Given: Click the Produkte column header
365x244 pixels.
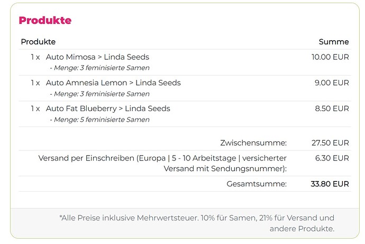Looking at the screenshot, I should coord(38,42).
